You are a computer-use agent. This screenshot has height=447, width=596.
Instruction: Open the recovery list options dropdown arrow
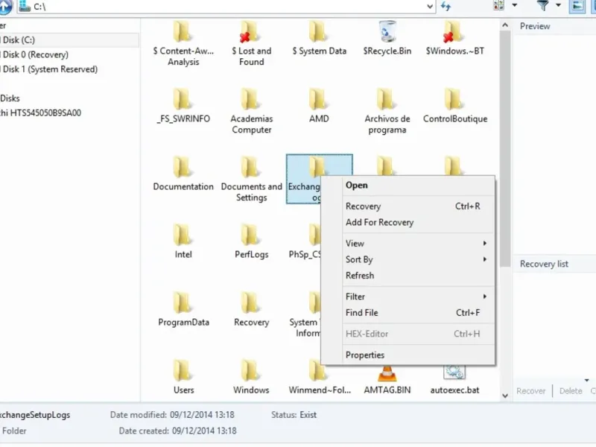(587, 380)
